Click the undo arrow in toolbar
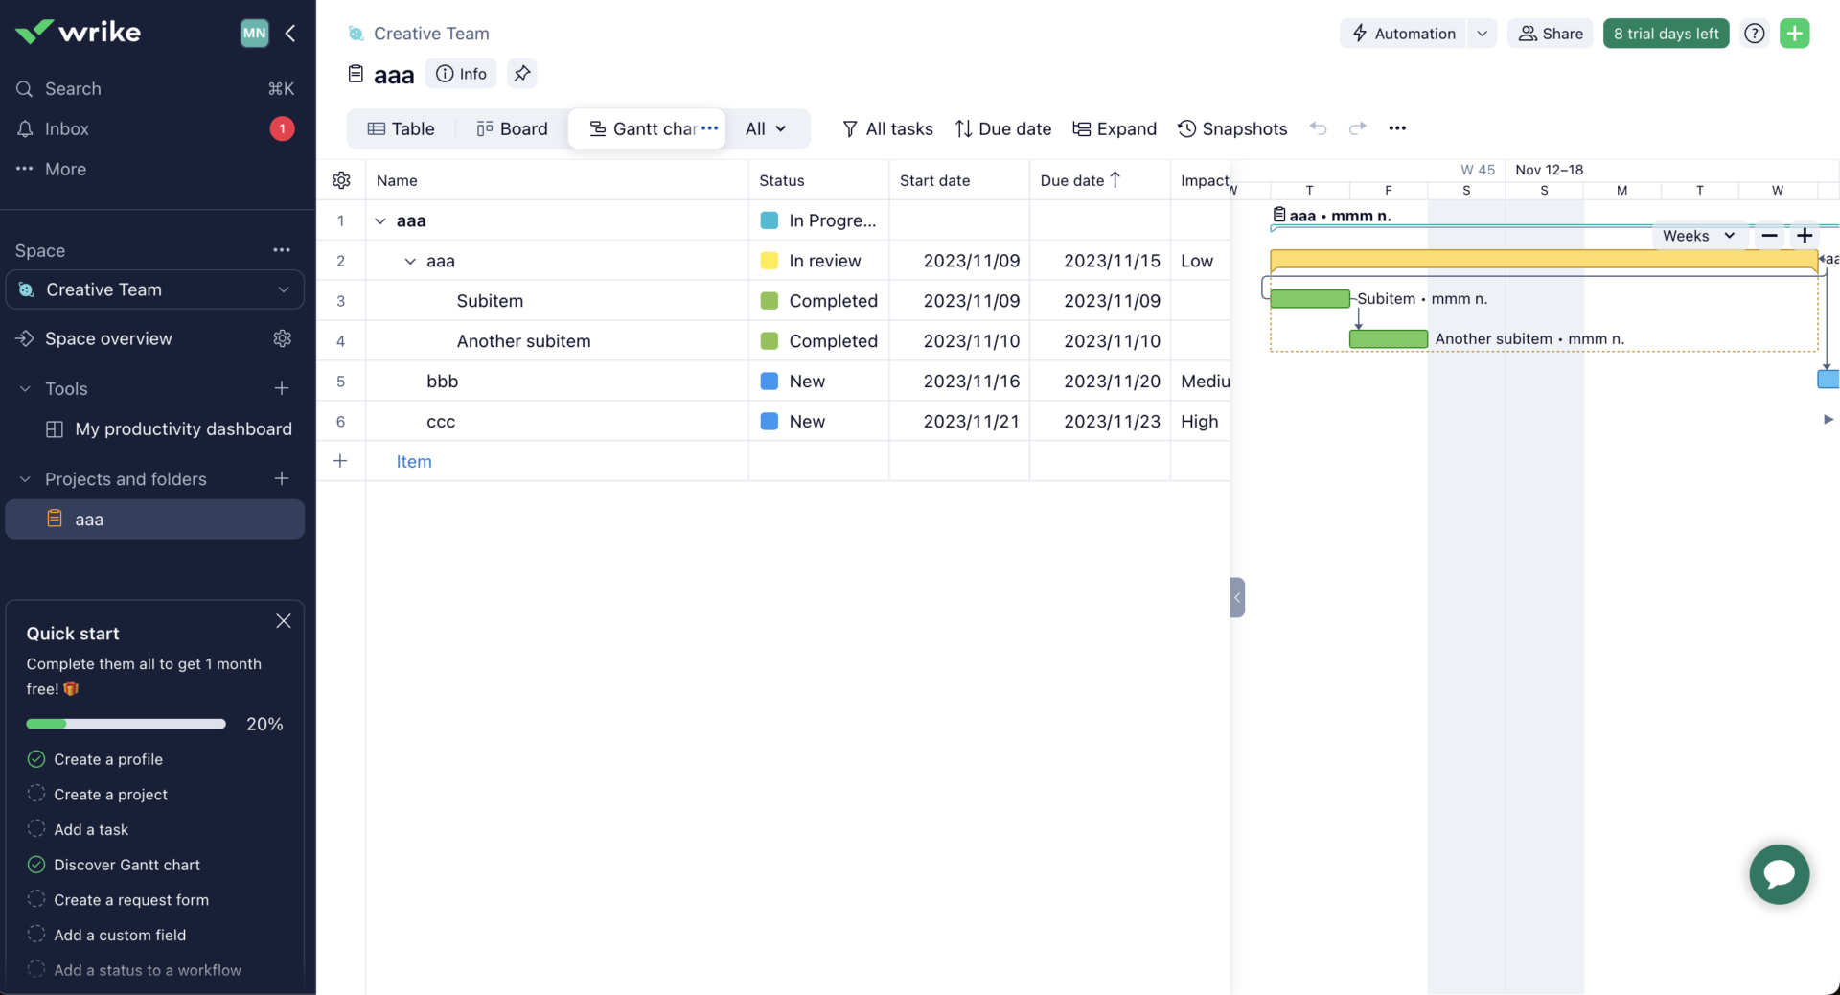 coord(1319,128)
